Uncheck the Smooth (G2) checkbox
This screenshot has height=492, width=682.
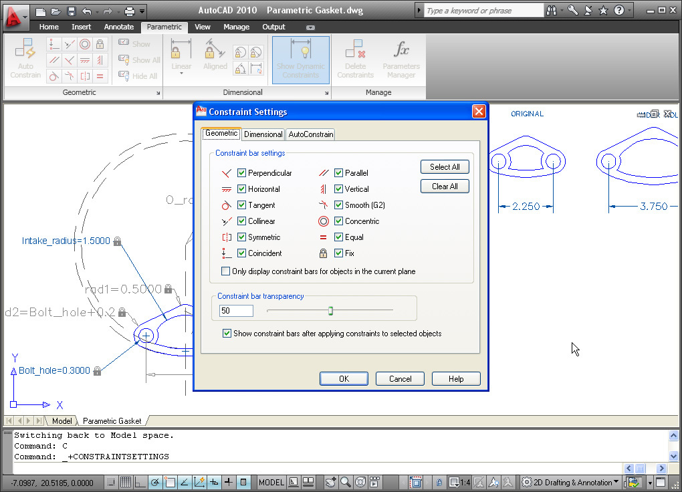pyautogui.click(x=338, y=205)
